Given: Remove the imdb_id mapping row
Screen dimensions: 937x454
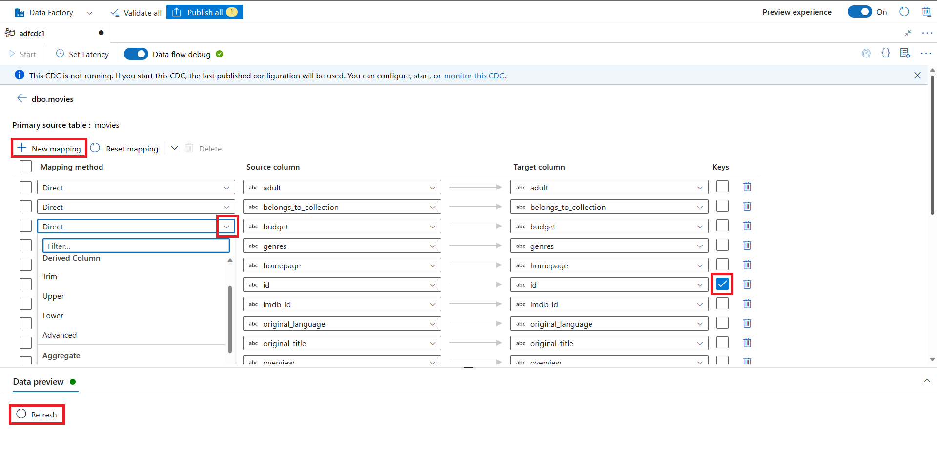Looking at the screenshot, I should pyautogui.click(x=747, y=304).
